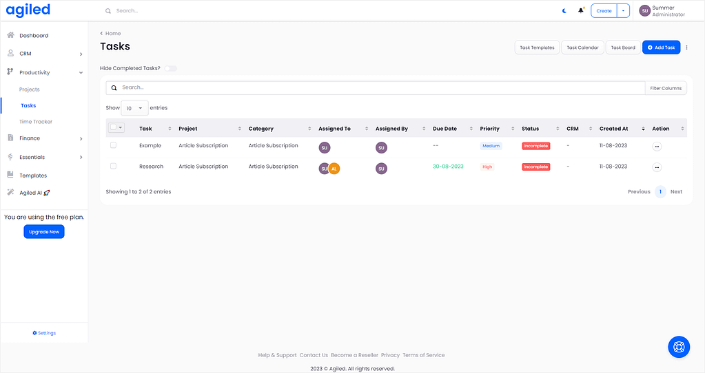Check the Research task checkbox
Screen dimensions: 705x373
pos(113,166)
